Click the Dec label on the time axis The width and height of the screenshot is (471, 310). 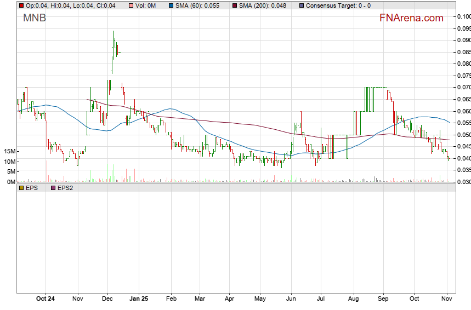pyautogui.click(x=107, y=299)
